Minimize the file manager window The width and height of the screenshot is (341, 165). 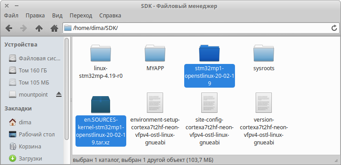[17, 6]
